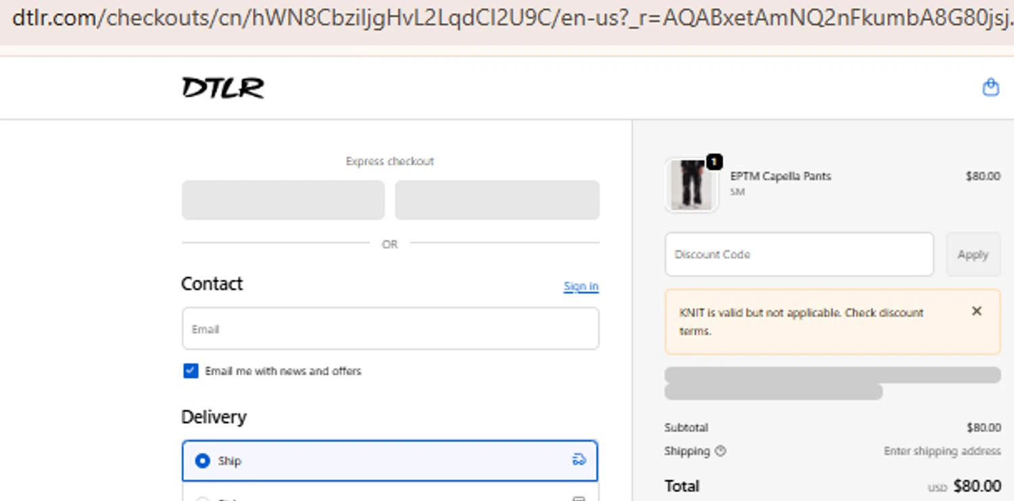Viewport: 1014px width, 501px height.
Task: Click the right express checkout button
Action: tap(497, 200)
